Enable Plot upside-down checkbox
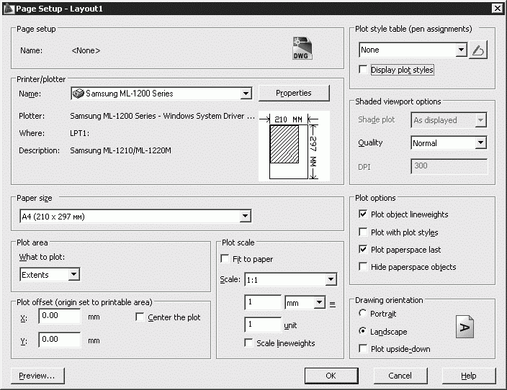507x390 pixels. click(x=364, y=349)
